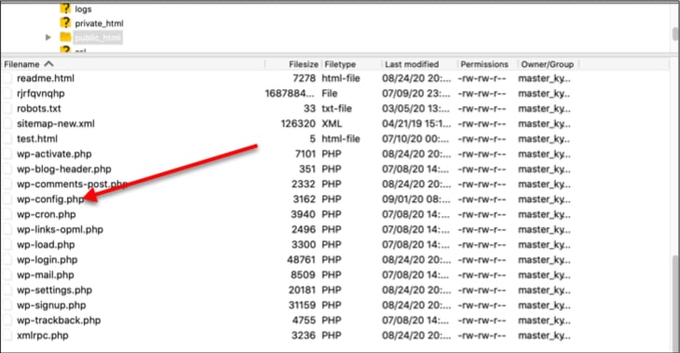Sort by Filetype column header
680x353 pixels.
(340, 64)
